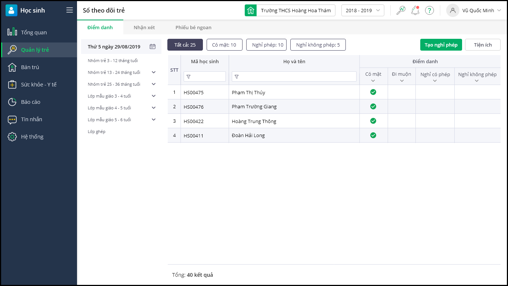The image size is (508, 286).
Task: Open the calendar date picker icon
Action: [153, 47]
